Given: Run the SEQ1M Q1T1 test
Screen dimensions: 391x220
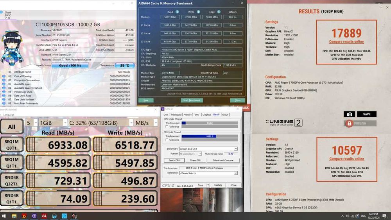Looking at the screenshot, I should point(12,163).
